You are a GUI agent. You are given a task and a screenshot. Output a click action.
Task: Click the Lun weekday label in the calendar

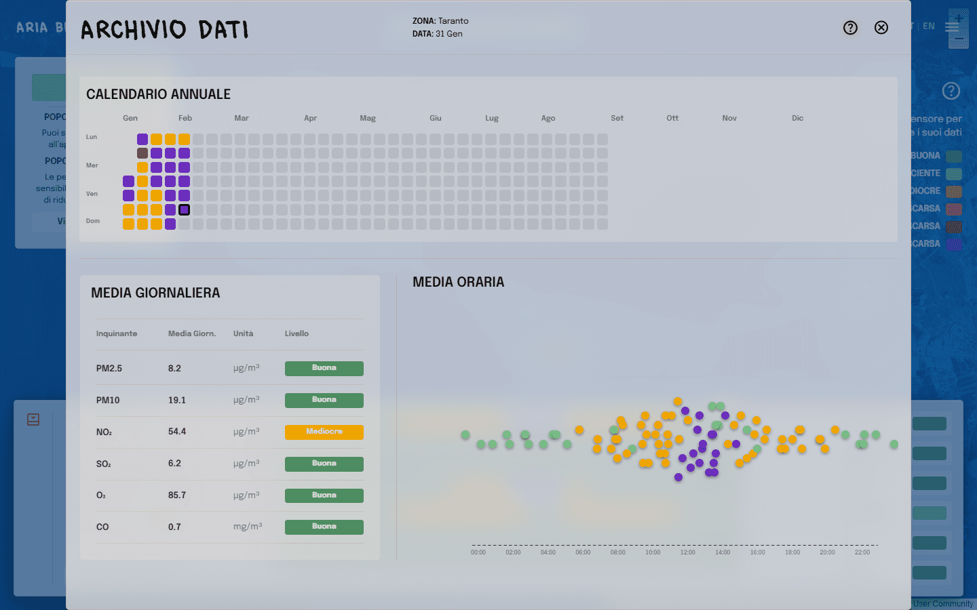92,137
